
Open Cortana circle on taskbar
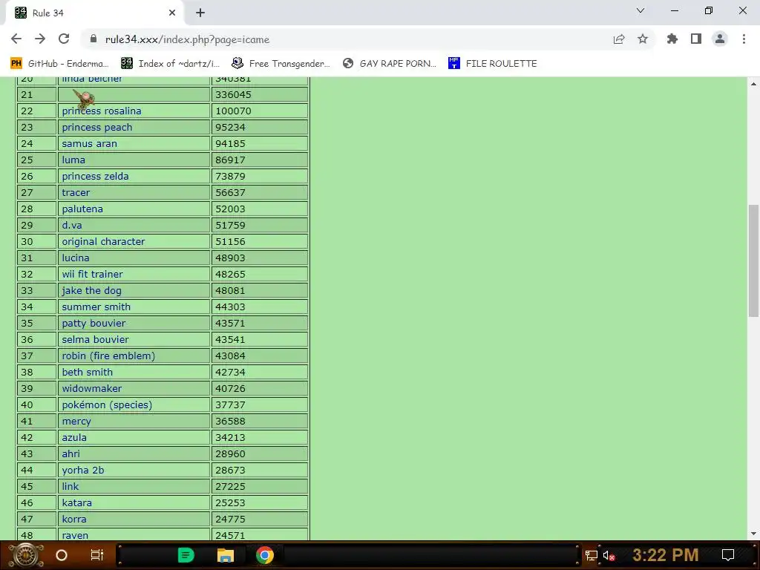(x=62, y=555)
